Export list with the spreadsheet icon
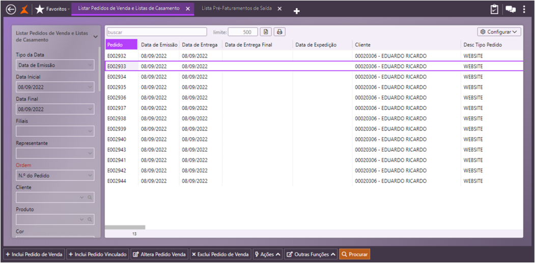The width and height of the screenshot is (535, 264). pyautogui.click(x=266, y=32)
